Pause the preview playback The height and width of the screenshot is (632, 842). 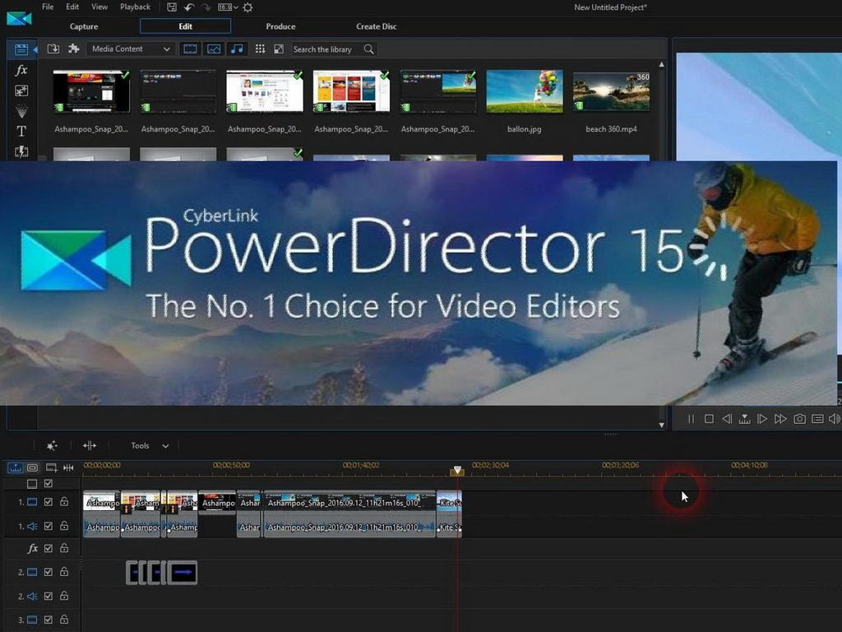[691, 419]
